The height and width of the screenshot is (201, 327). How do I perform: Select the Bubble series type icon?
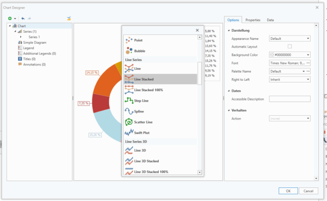(x=129, y=51)
